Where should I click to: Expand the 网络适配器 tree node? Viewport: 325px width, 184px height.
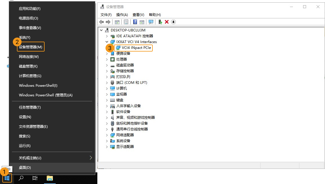click(x=107, y=135)
